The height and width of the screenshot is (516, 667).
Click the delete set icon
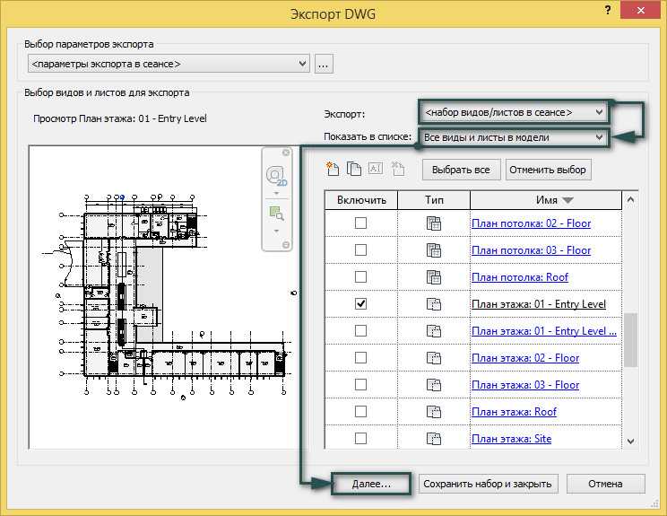397,169
